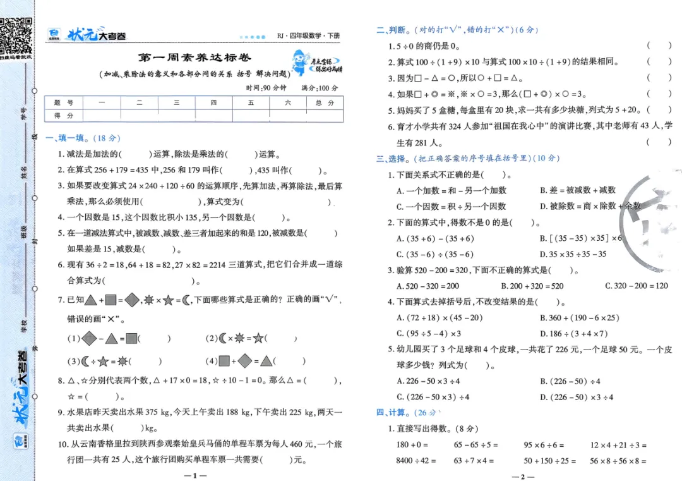
Task: Click page number —2— at the bottom
Action: click(x=522, y=477)
